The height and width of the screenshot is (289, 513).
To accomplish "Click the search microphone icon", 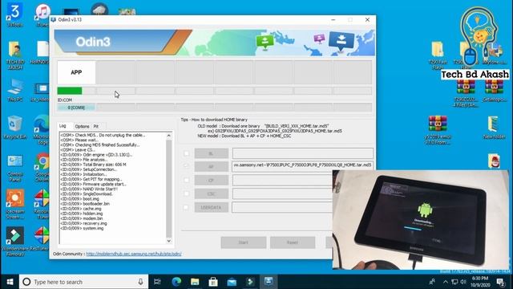I will point(140,282).
